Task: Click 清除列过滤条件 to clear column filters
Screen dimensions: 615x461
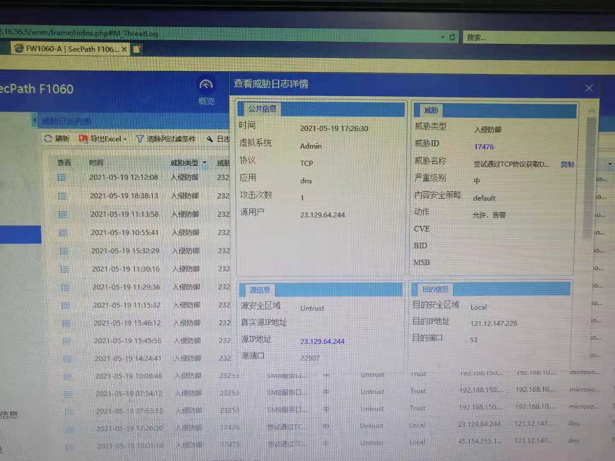Action: click(x=166, y=139)
